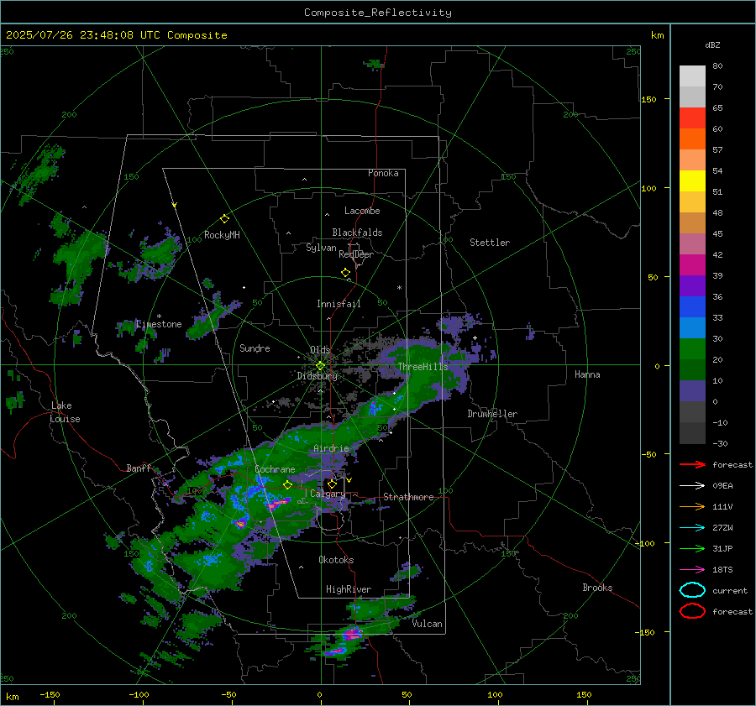756x706 pixels.
Task: Click the Airdrie map label
Action: pos(331,448)
